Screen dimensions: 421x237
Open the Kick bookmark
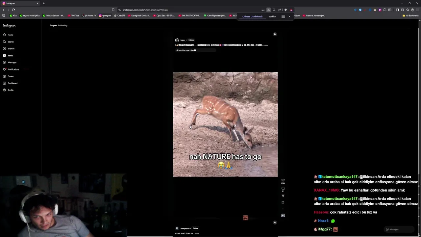(13, 15)
